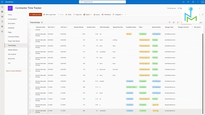Click the Blocked completion status pill
Screen dimensions: 205x115
coord(129,34)
